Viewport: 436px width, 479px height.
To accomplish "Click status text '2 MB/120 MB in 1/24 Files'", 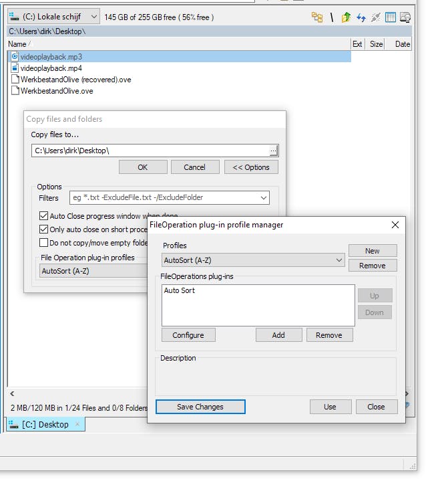I will (x=79, y=408).
